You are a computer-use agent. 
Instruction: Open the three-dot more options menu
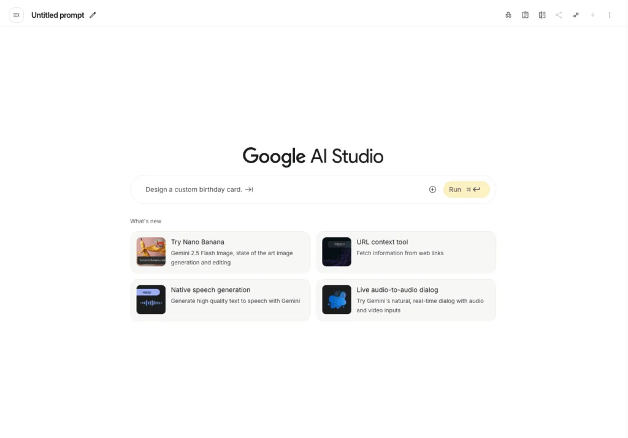(x=610, y=15)
